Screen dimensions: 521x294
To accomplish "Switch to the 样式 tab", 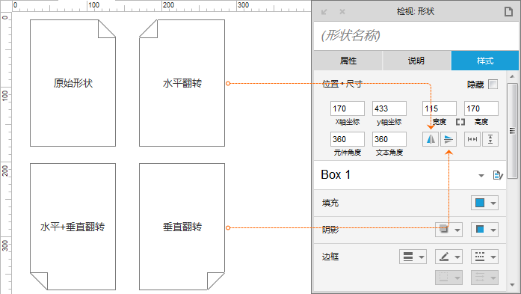I will [x=485, y=61].
